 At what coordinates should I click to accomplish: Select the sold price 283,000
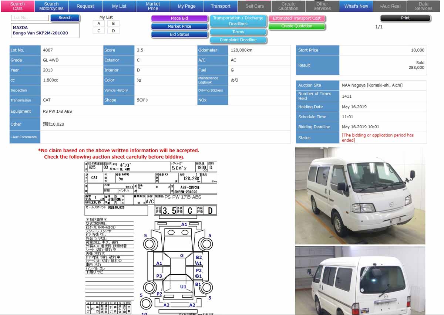point(416,68)
